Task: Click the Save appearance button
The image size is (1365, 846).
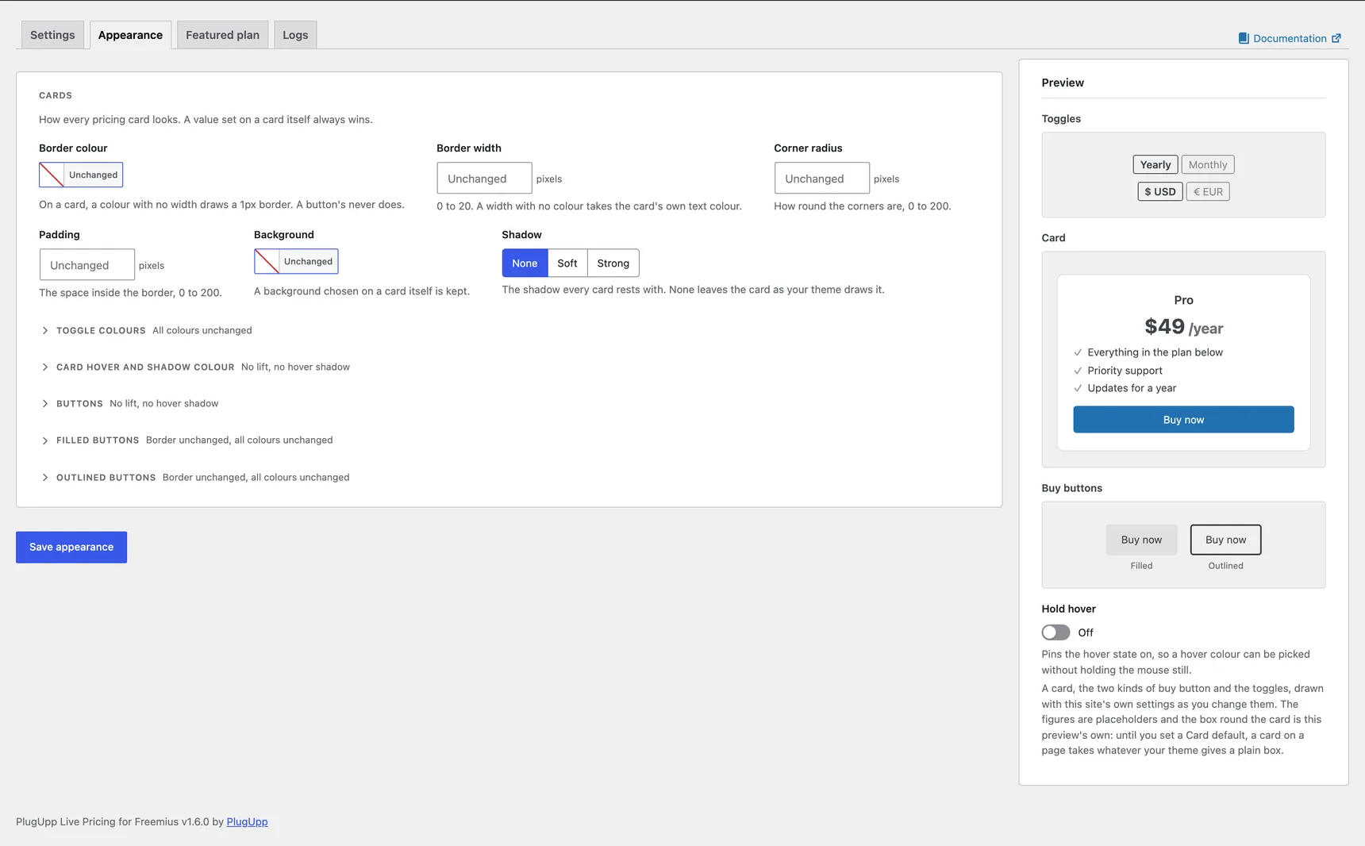Action: [71, 548]
